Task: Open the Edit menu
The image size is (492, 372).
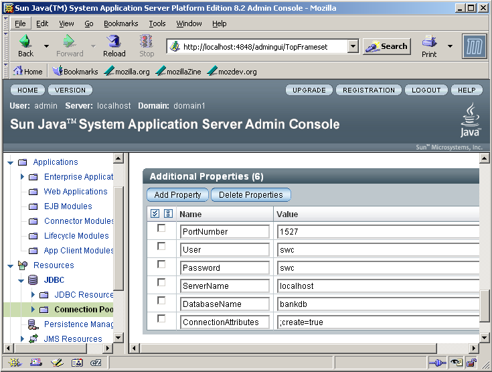Action: tap(42, 23)
